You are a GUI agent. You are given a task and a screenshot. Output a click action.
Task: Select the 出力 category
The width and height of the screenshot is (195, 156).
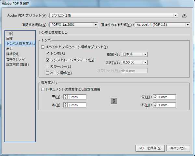(x=20, y=49)
